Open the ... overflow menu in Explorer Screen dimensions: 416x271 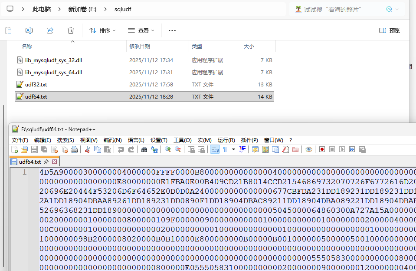[172, 30]
